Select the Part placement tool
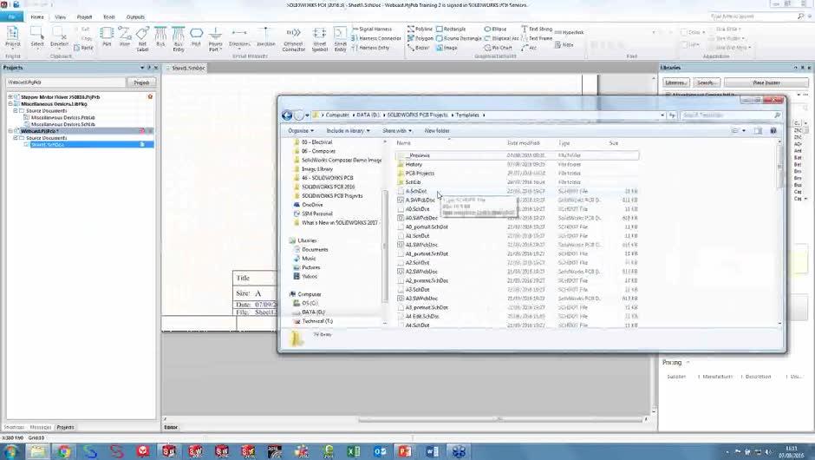The image size is (815, 460). coord(107,37)
